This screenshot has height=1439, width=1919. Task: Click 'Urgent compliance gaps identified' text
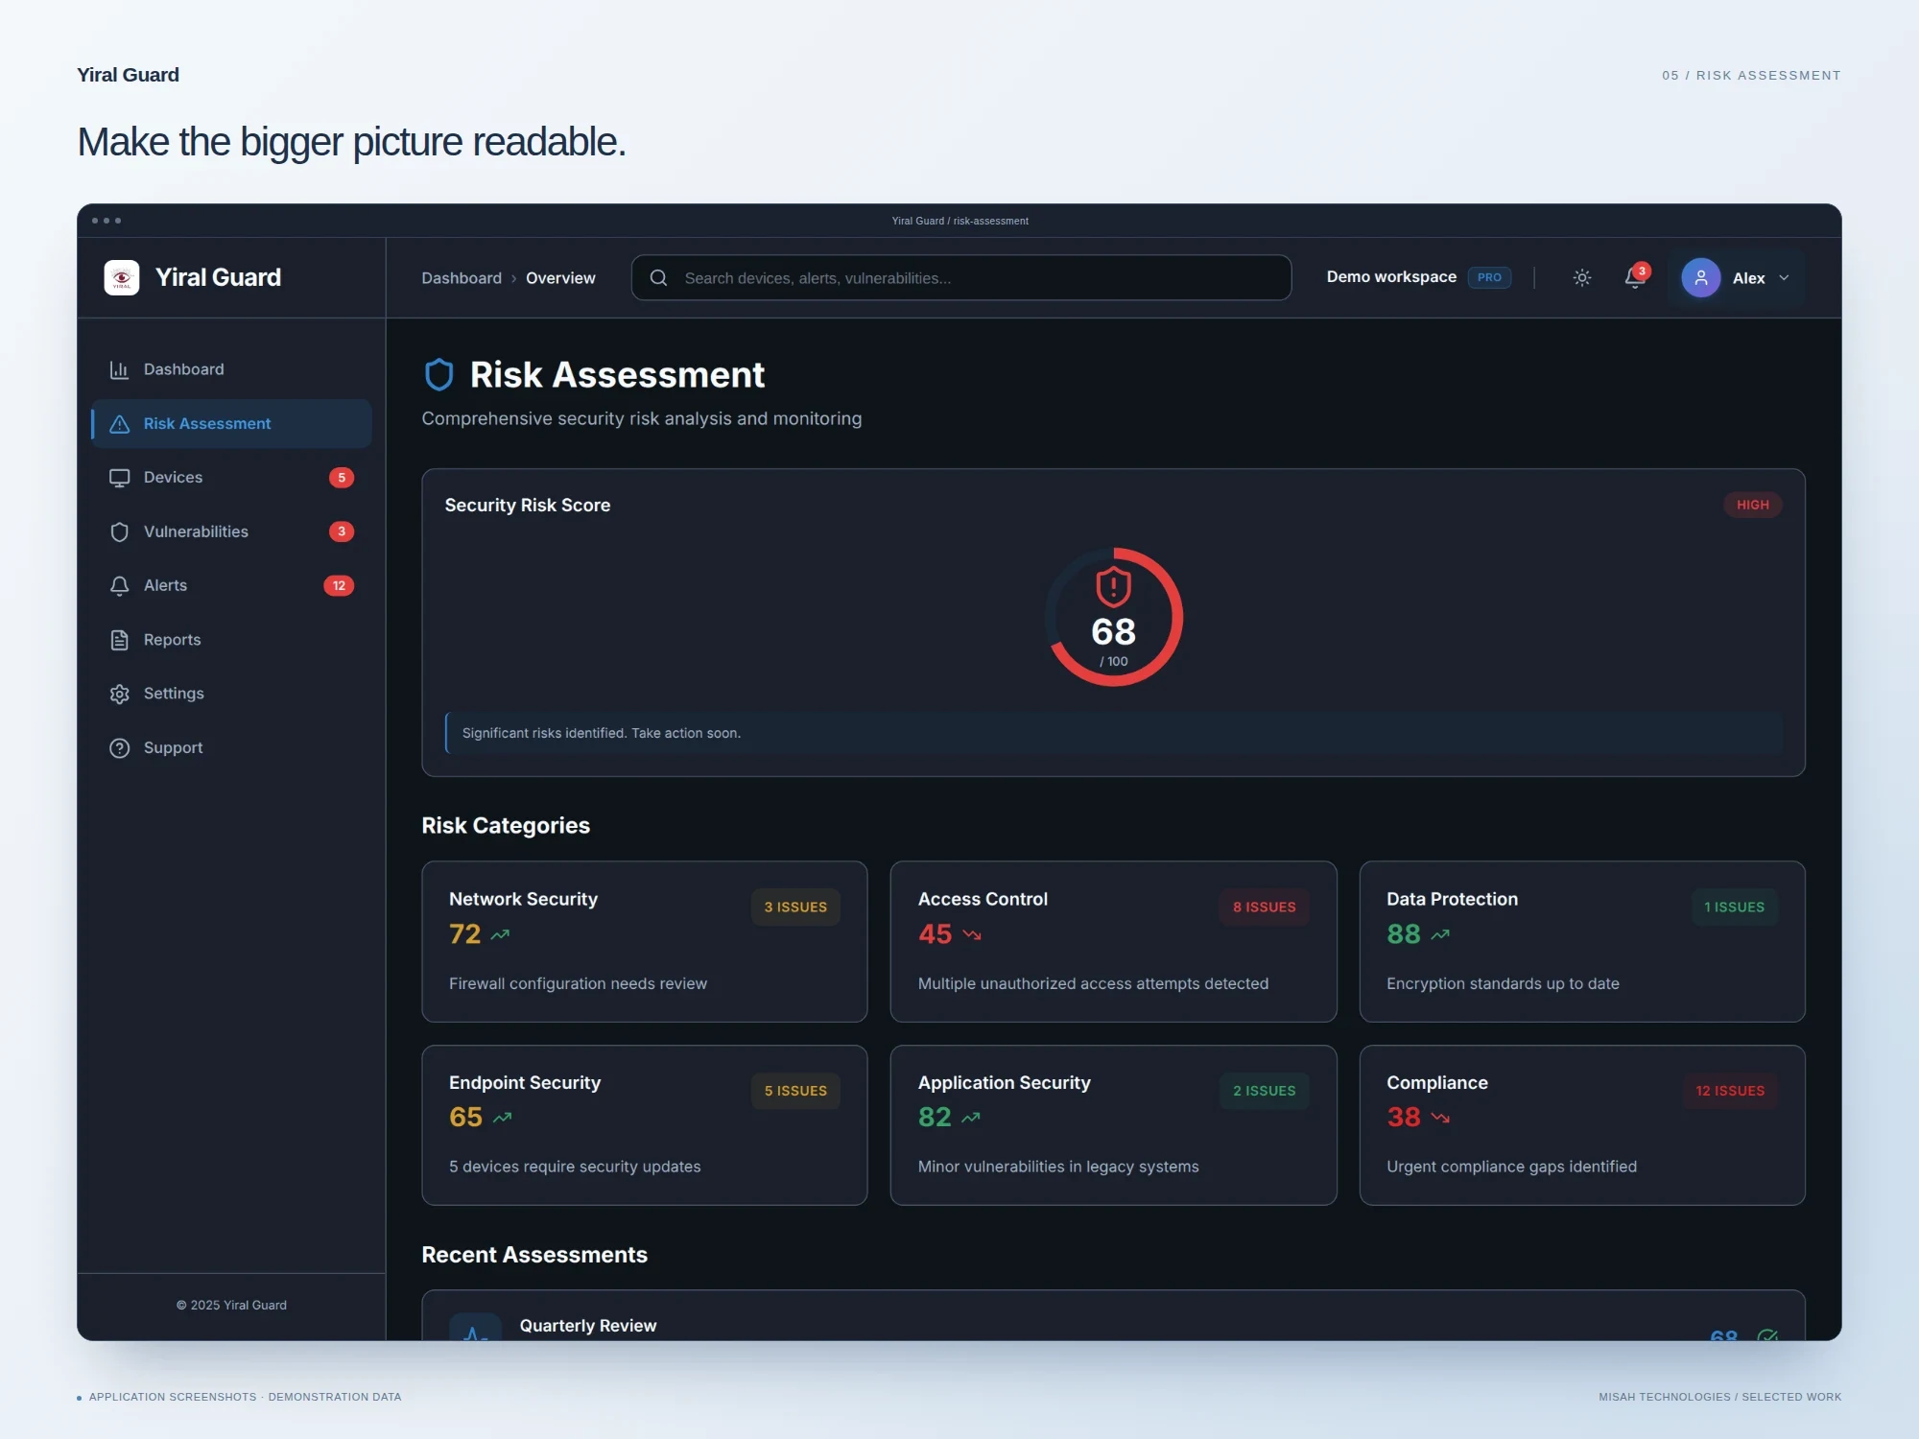[1511, 1168]
